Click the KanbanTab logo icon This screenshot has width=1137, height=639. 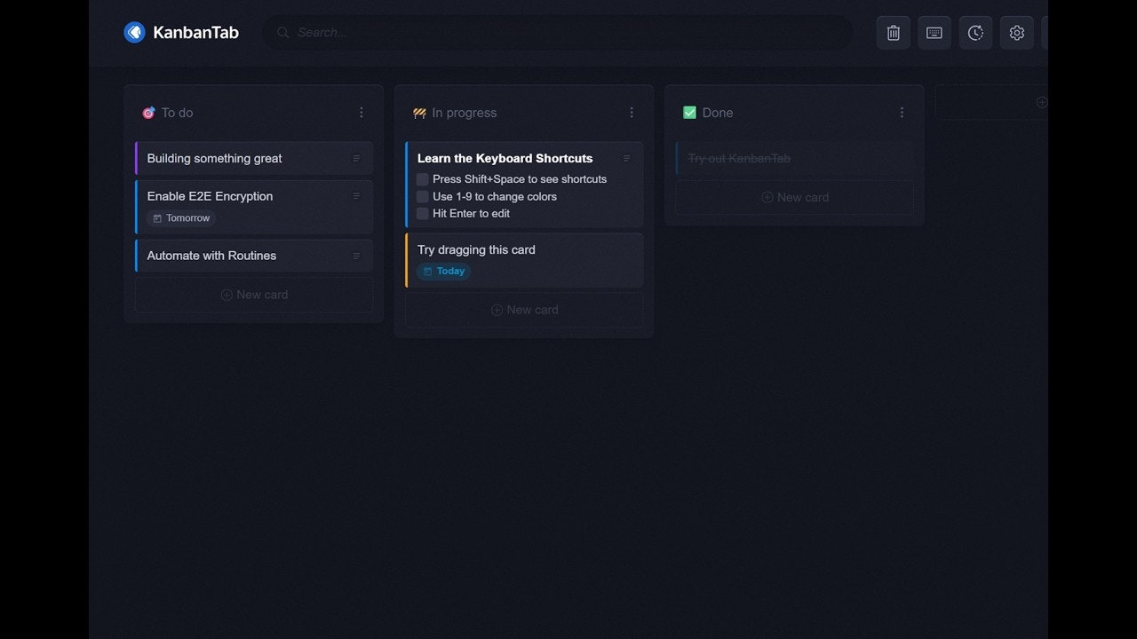click(134, 33)
